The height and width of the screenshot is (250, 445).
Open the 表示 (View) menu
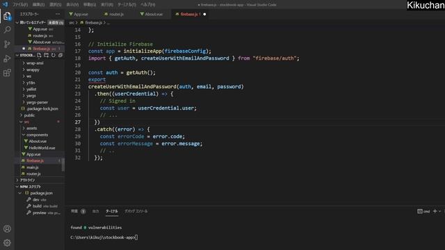tap(72, 5)
